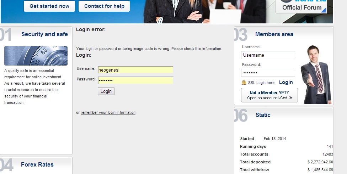This screenshot has width=347, height=174.
Task: Focus the yellow Password field in login form
Action: click(135, 80)
